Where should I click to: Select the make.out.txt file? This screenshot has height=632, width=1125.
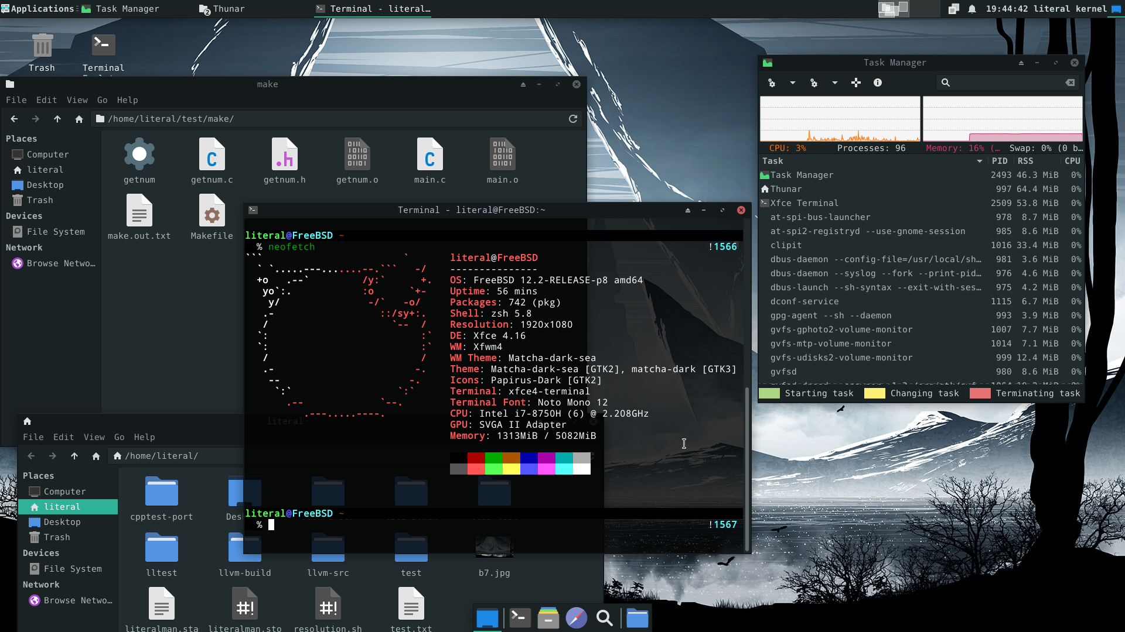[x=139, y=217]
